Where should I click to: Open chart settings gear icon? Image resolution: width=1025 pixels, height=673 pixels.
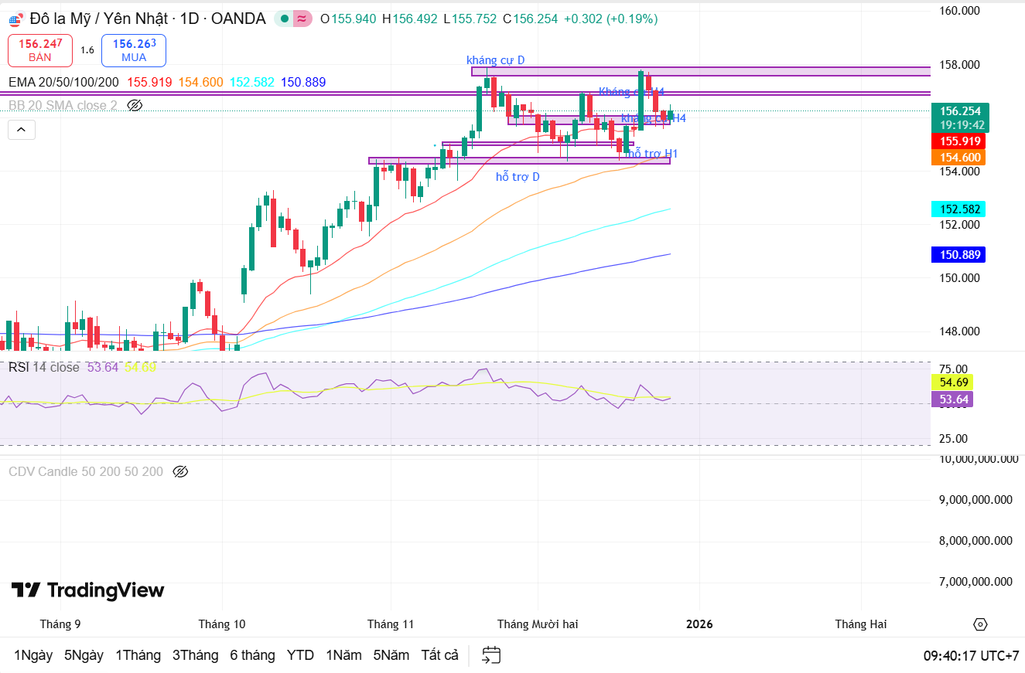(980, 624)
